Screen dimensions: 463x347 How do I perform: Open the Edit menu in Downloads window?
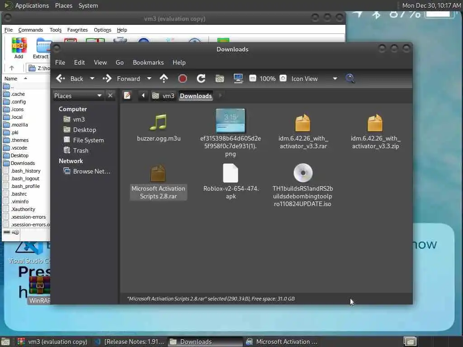(79, 62)
